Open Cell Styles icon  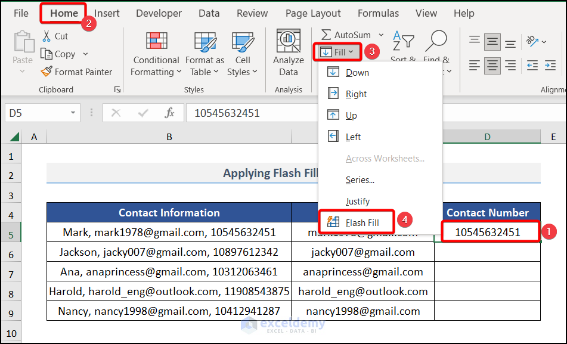pyautogui.click(x=243, y=41)
